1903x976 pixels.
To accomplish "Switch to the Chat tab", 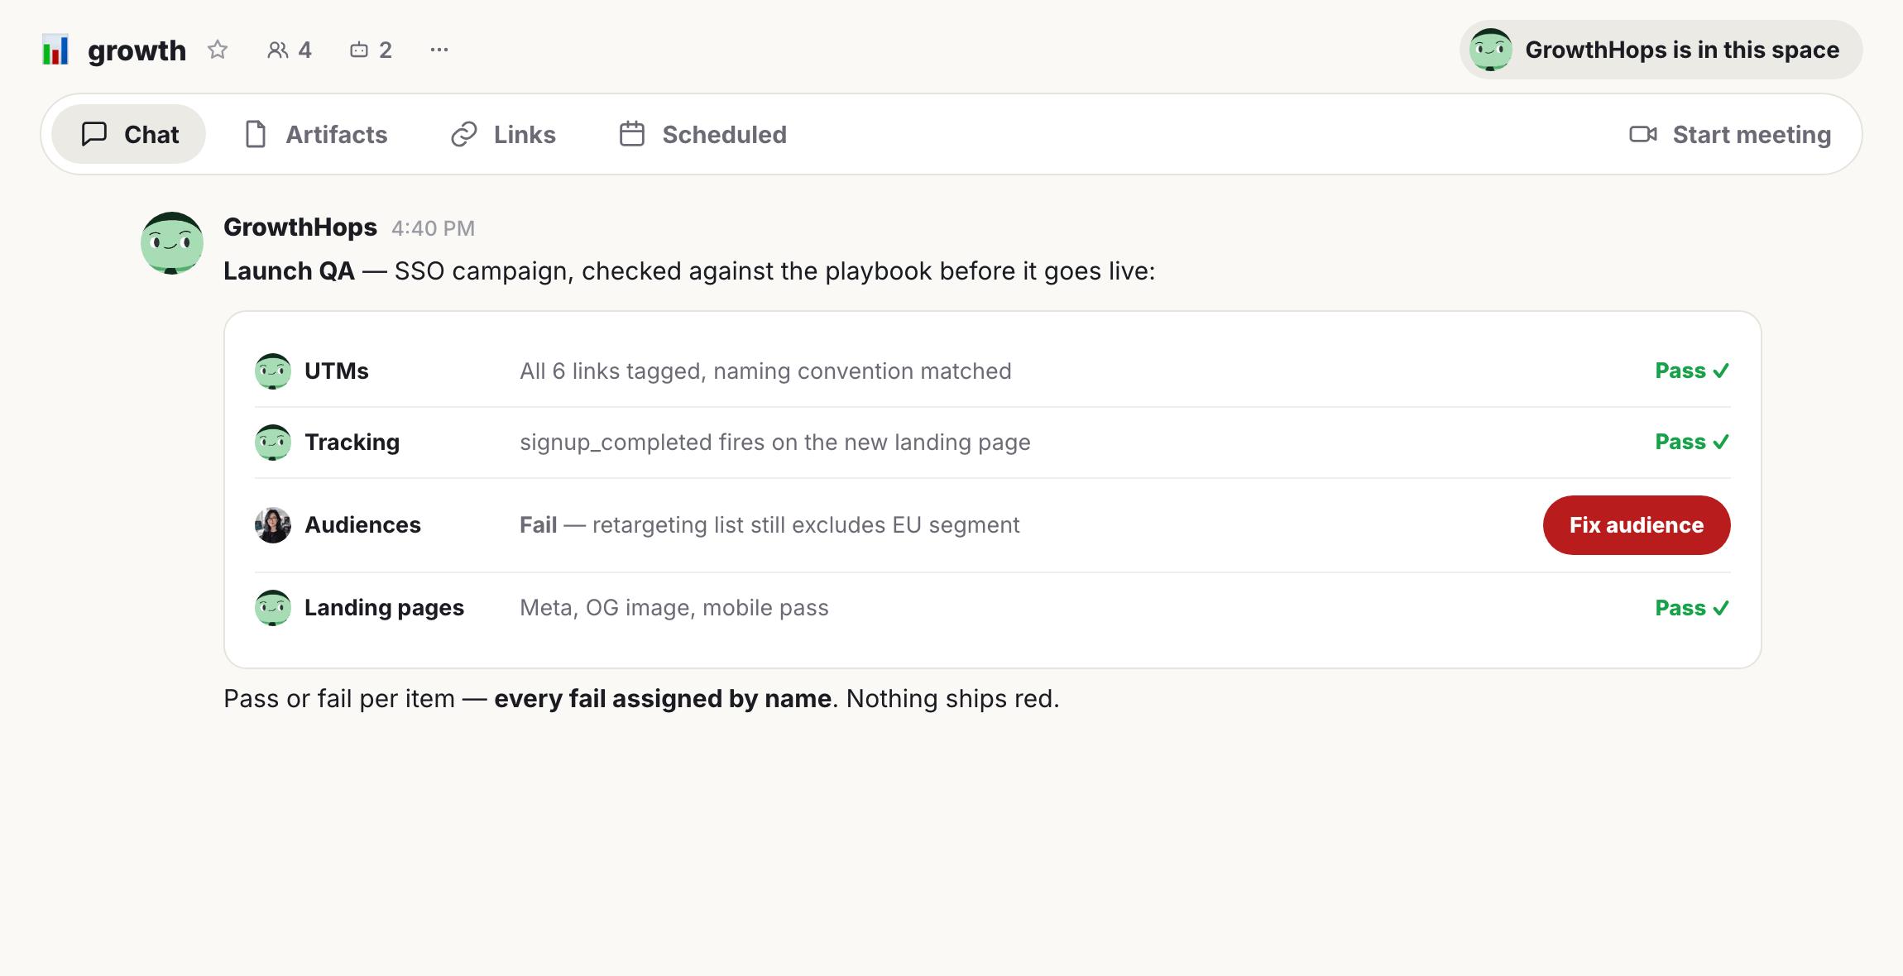I will pyautogui.click(x=129, y=134).
